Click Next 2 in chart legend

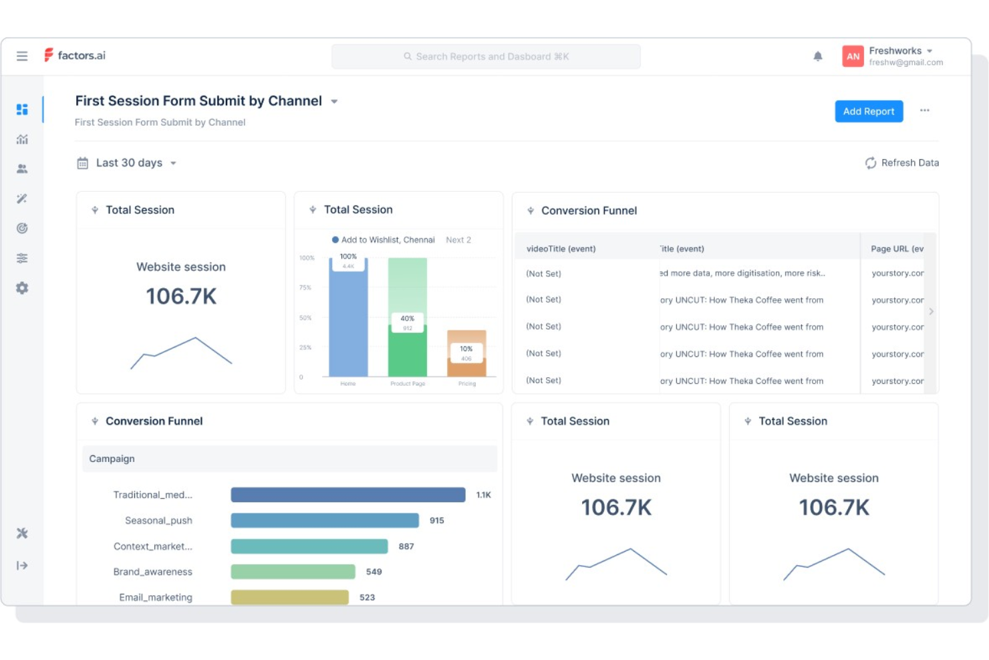coord(458,240)
